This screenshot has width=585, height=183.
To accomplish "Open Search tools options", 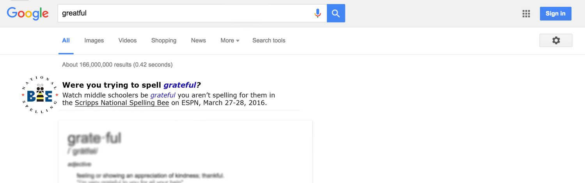I will click(x=269, y=40).
